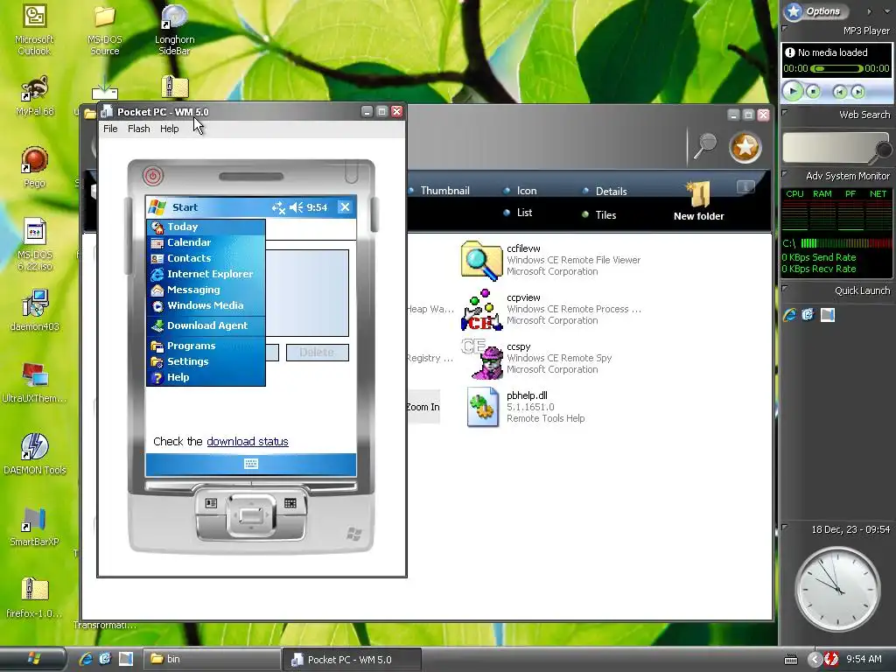Stop playback in MP3 Player
Screen dimensions: 896x672
813,91
